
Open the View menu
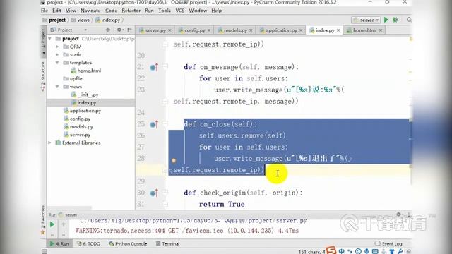[71, 11]
